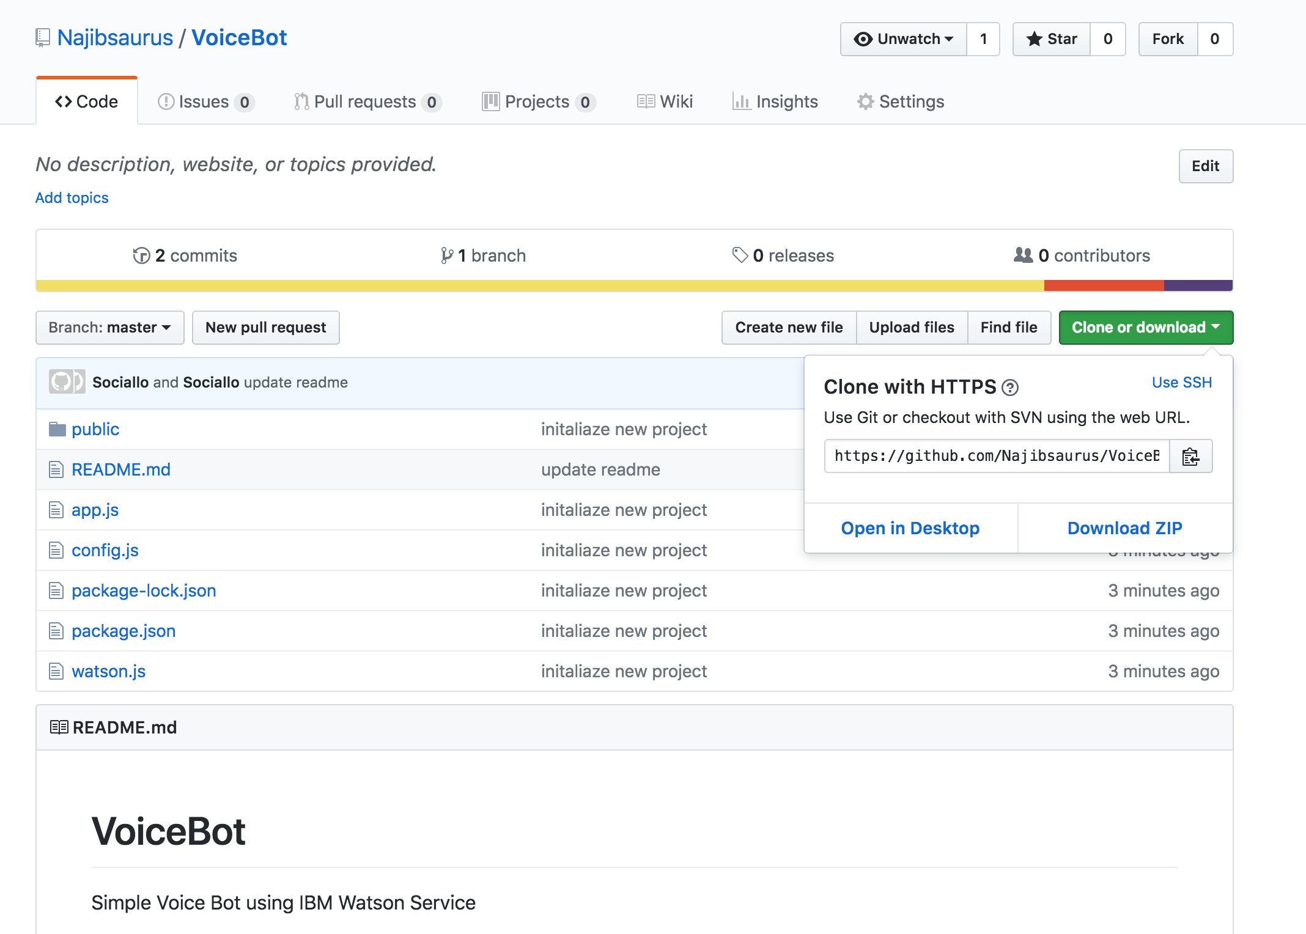Open the public folder
This screenshot has height=934, width=1306.
tap(95, 429)
